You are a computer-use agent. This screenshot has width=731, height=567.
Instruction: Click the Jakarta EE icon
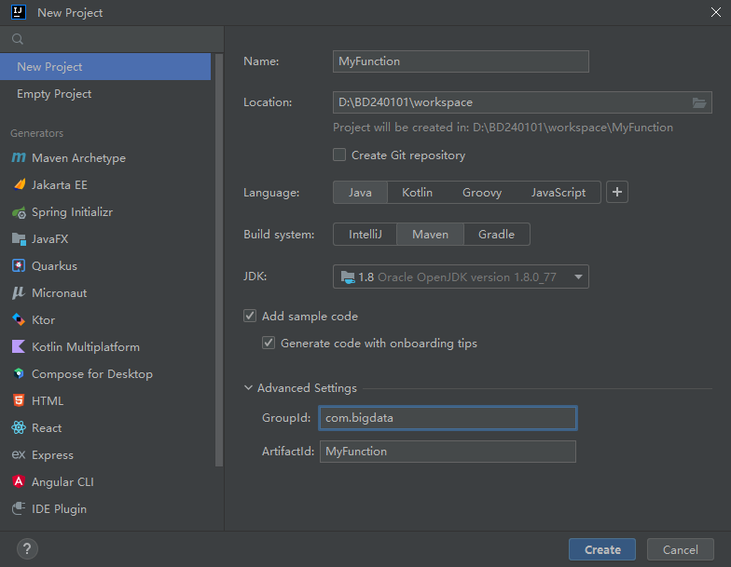coord(19,184)
